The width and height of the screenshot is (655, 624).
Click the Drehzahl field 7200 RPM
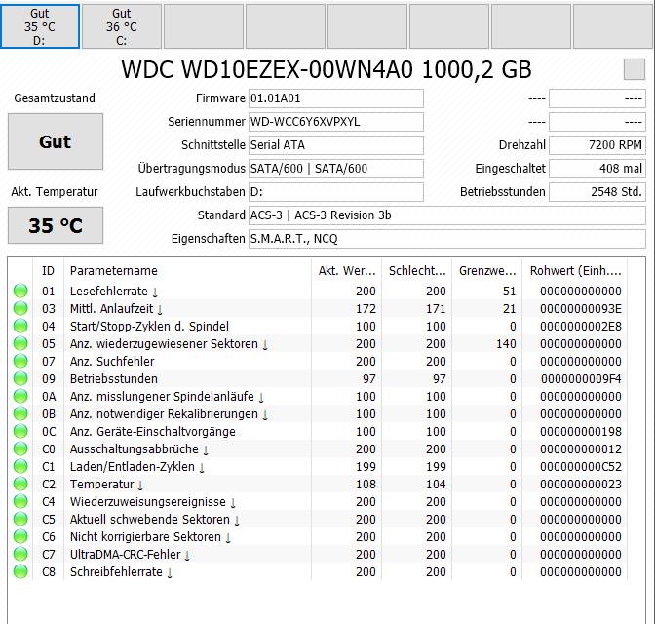point(597,145)
